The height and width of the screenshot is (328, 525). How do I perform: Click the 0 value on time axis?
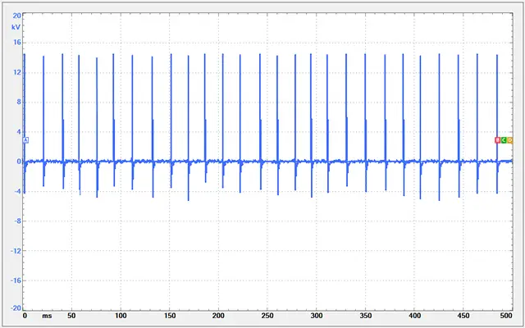click(x=24, y=316)
